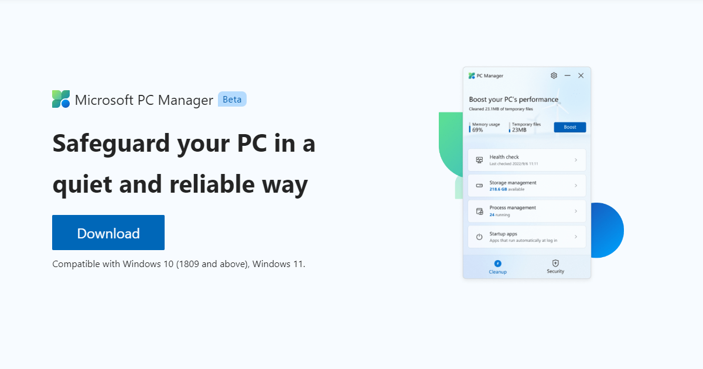Click "Last checked 2022/9/6 11:11" text
The image size is (703, 369).
tap(514, 164)
